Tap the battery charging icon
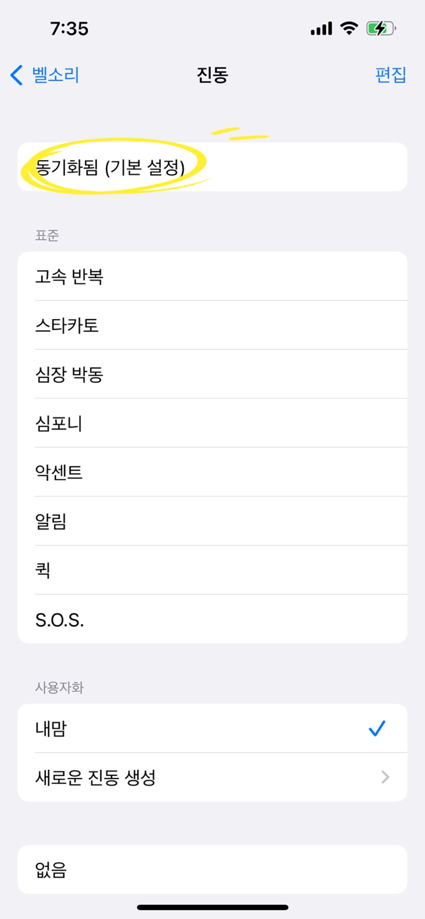 tap(381, 28)
